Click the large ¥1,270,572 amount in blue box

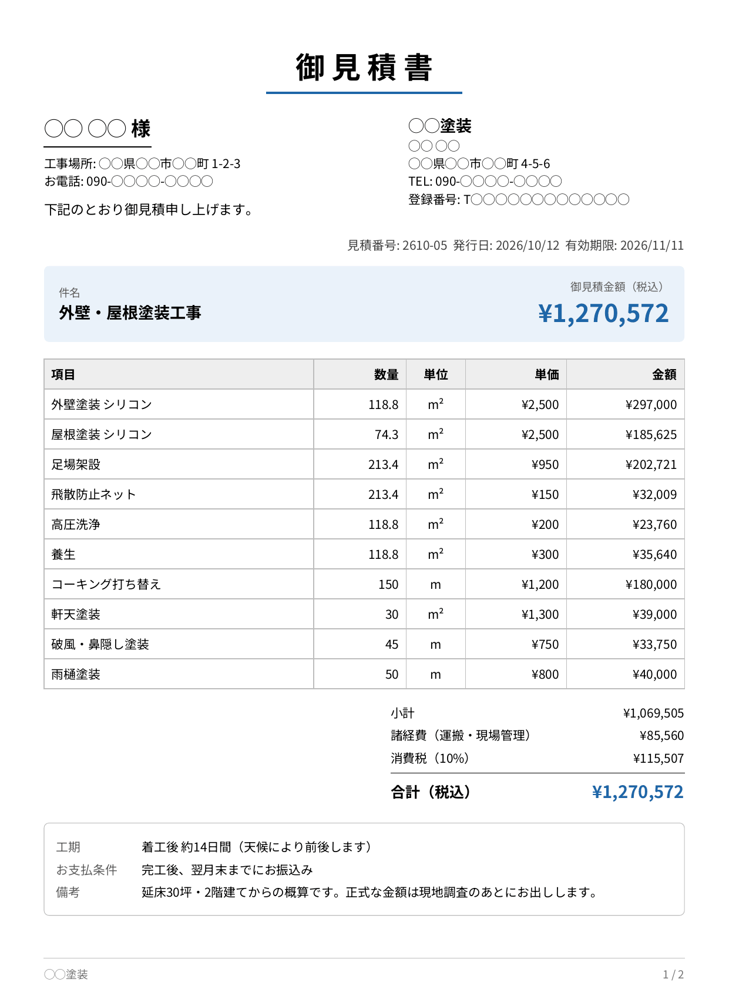tap(603, 313)
